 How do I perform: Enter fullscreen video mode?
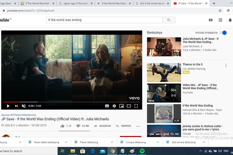136,106
